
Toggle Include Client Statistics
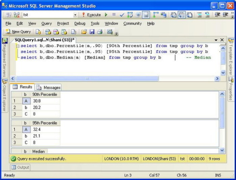coord(163,15)
